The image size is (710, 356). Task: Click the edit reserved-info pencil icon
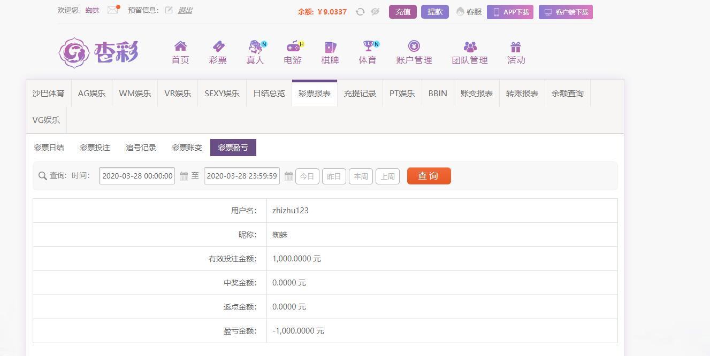[169, 10]
